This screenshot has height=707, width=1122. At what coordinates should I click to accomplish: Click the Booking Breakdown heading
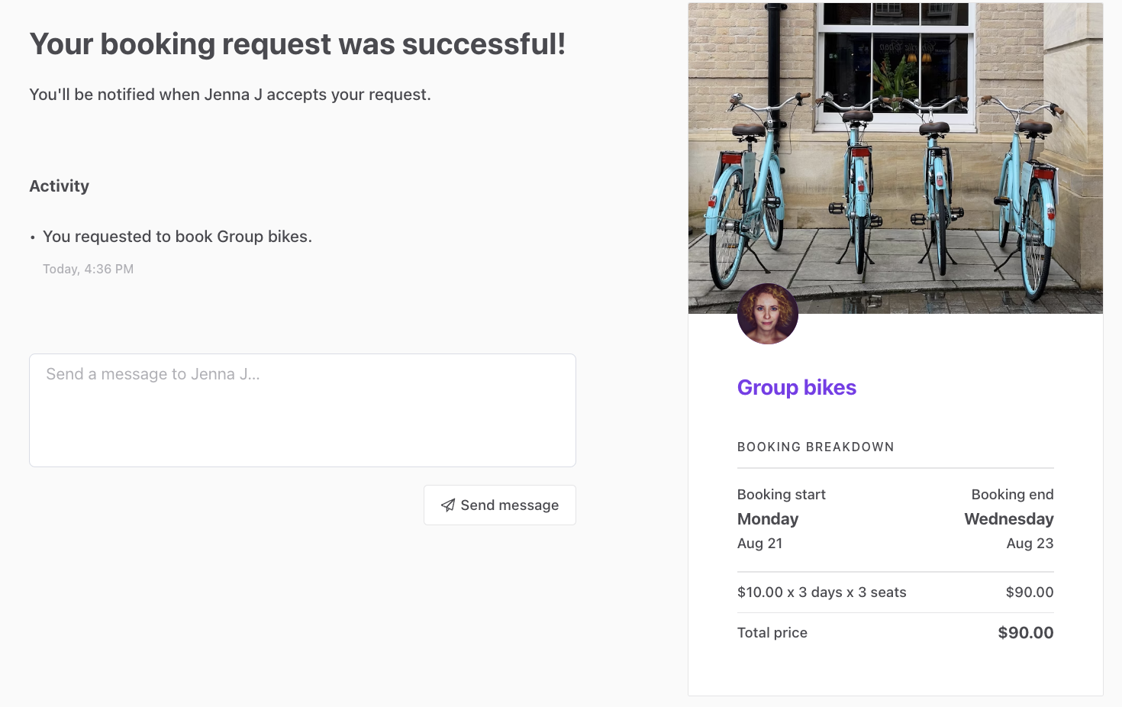(815, 447)
